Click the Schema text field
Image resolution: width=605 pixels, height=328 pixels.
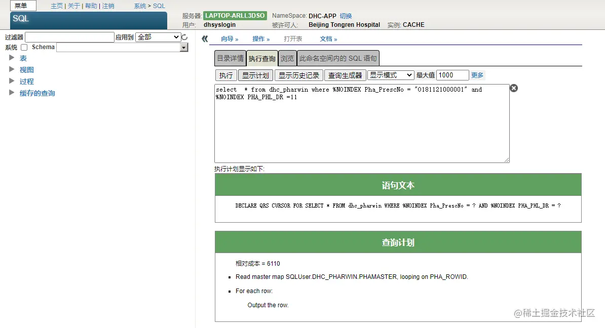click(119, 48)
